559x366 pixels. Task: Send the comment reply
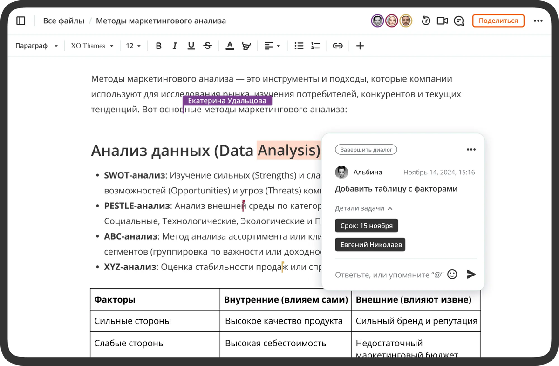click(x=471, y=275)
